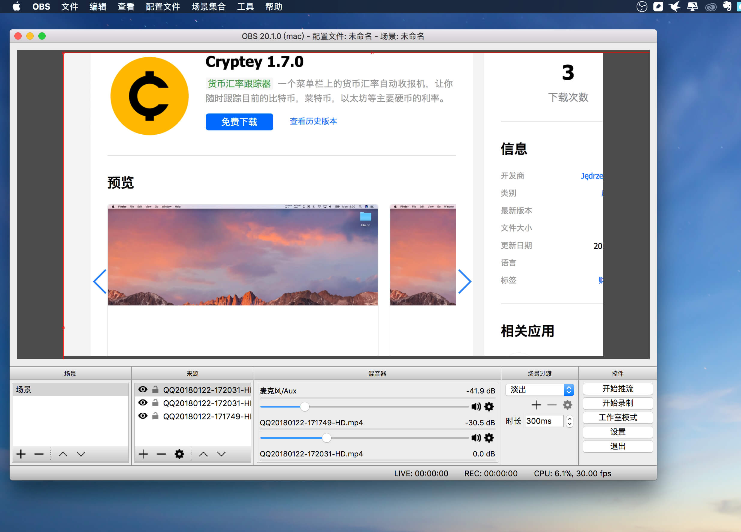Open the 配置文件 menu
The image size is (741, 532).
point(163,7)
